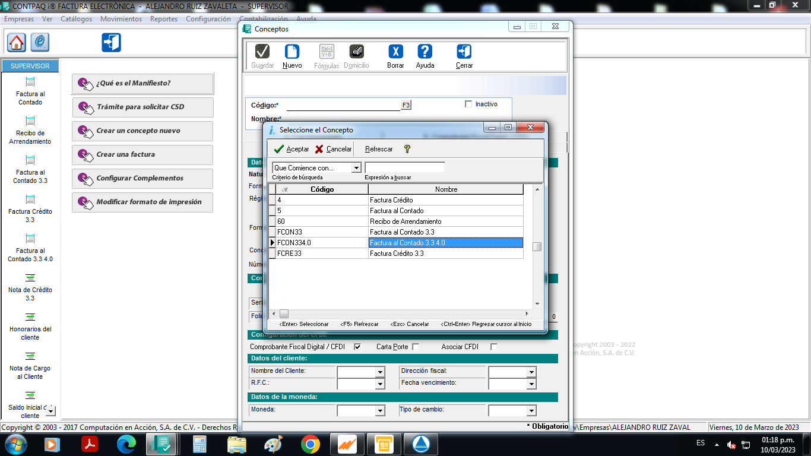Click Refrescar button in dialog
Image resolution: width=811 pixels, height=456 pixels.
point(379,149)
